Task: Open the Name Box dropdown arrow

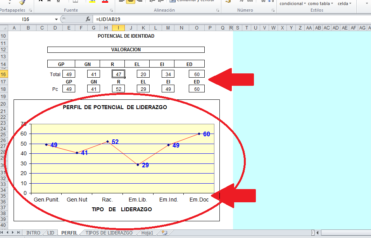Action: [56, 19]
